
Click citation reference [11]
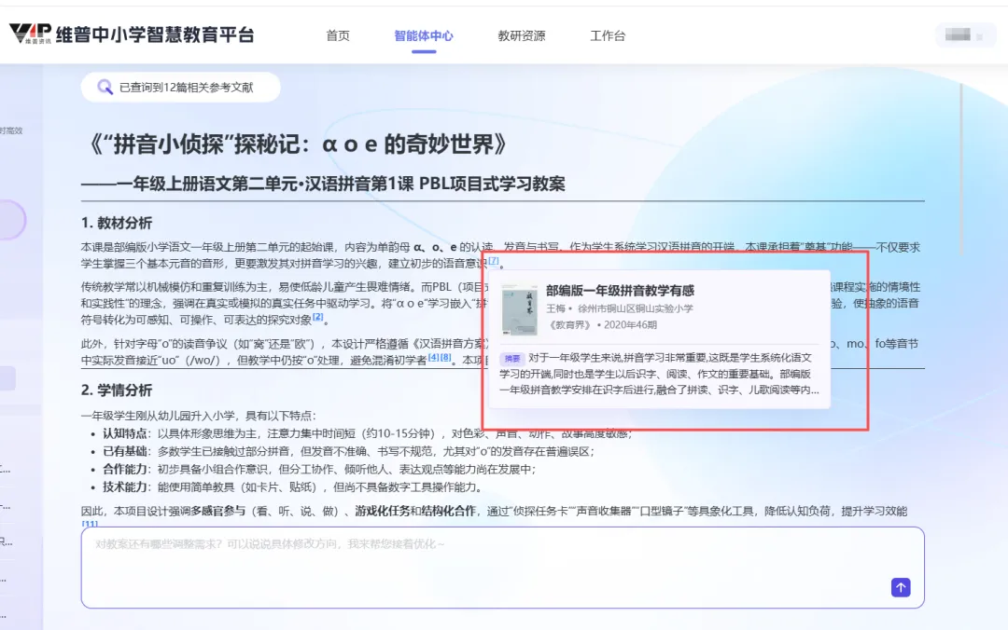tap(90, 524)
